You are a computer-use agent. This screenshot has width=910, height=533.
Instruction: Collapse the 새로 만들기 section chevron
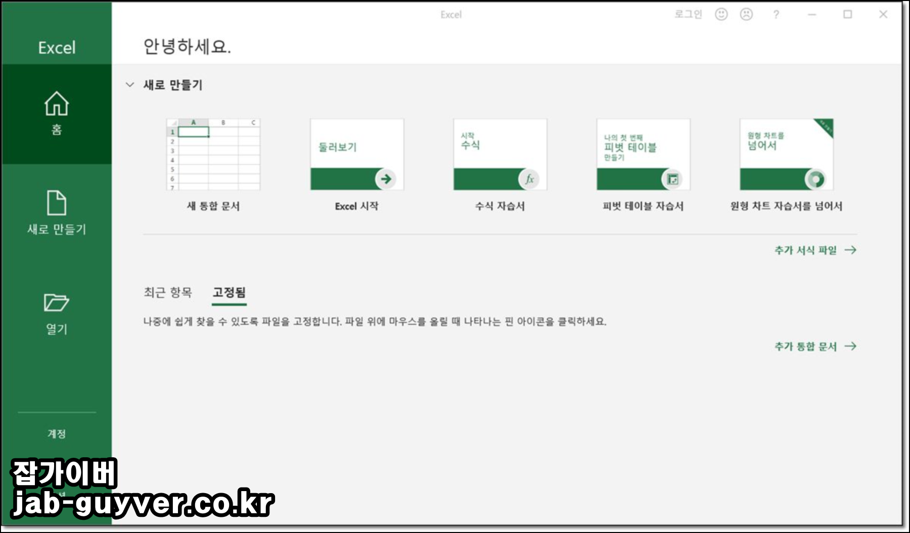130,85
